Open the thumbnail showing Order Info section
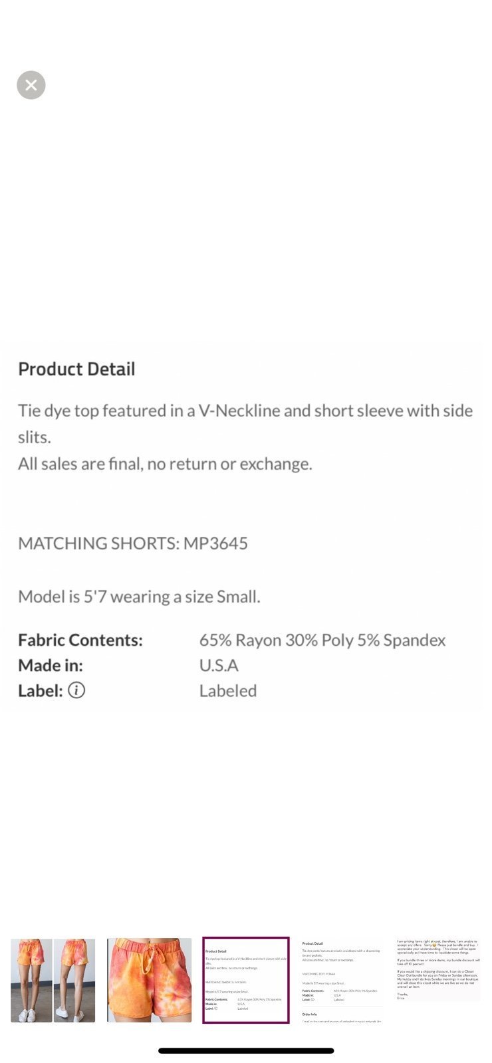This screenshot has height=1063, width=492. pos(342,980)
